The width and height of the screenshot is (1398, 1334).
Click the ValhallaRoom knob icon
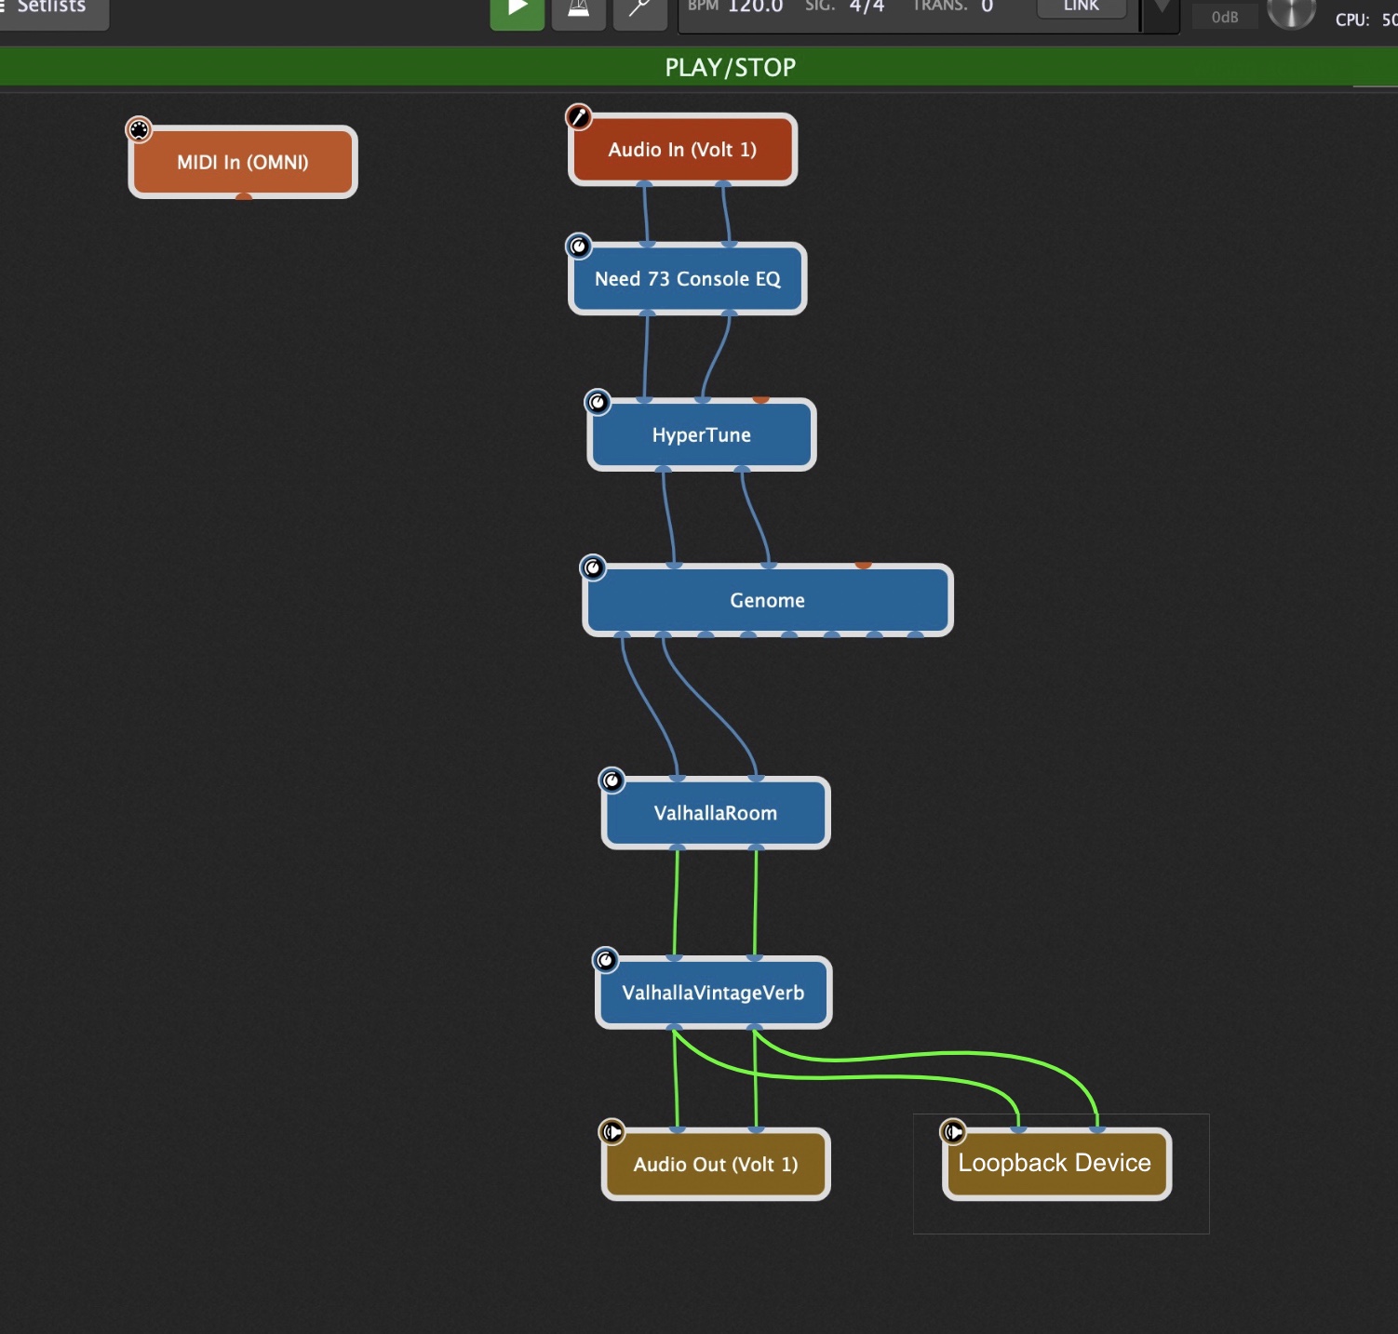coord(612,780)
